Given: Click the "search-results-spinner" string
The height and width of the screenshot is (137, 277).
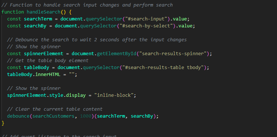Looking at the screenshot, I should (x=173, y=54).
